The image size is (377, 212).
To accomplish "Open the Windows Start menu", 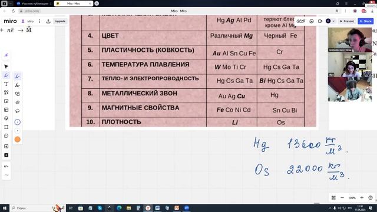I will click(x=5, y=208).
